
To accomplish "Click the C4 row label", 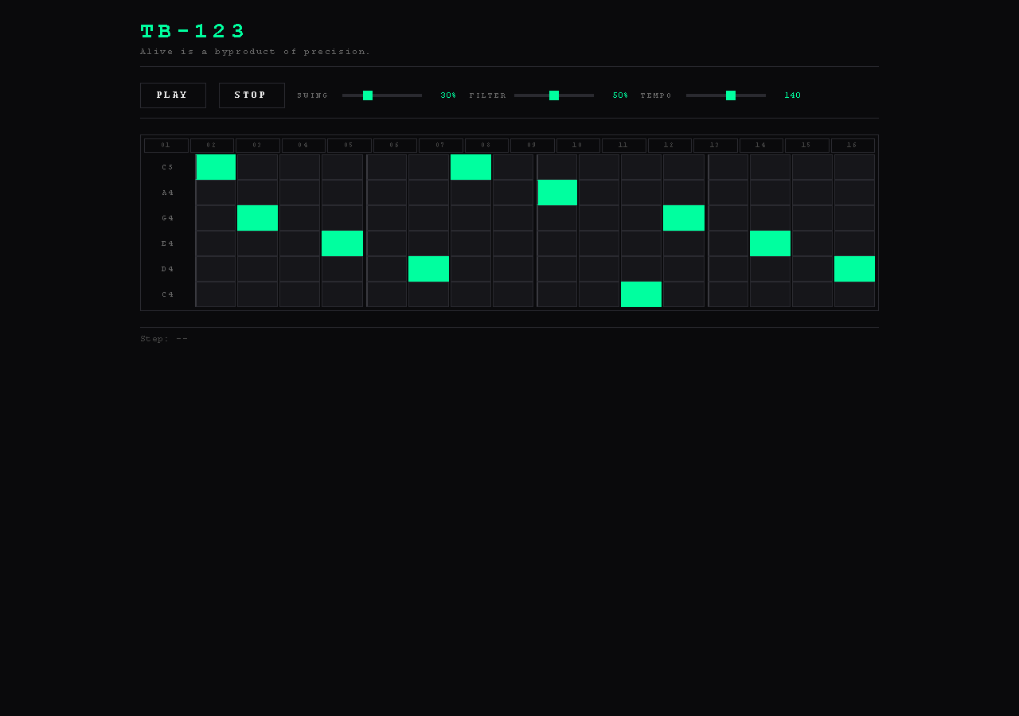I will point(168,294).
